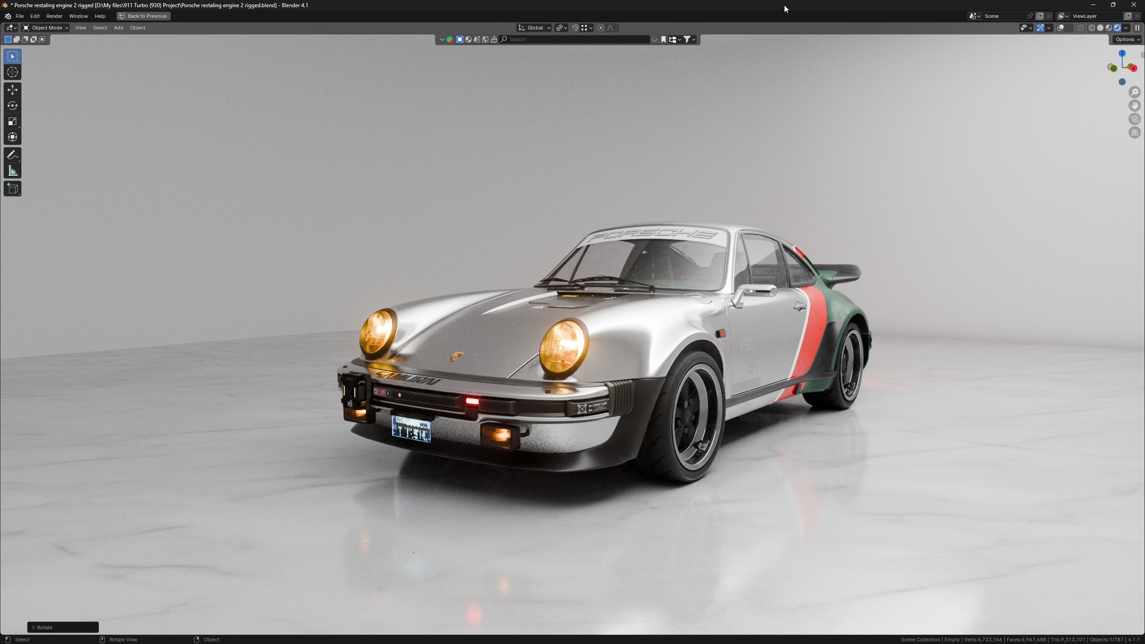This screenshot has height=644, width=1145.
Task: Open the Add menu in viewport header
Action: click(x=119, y=28)
